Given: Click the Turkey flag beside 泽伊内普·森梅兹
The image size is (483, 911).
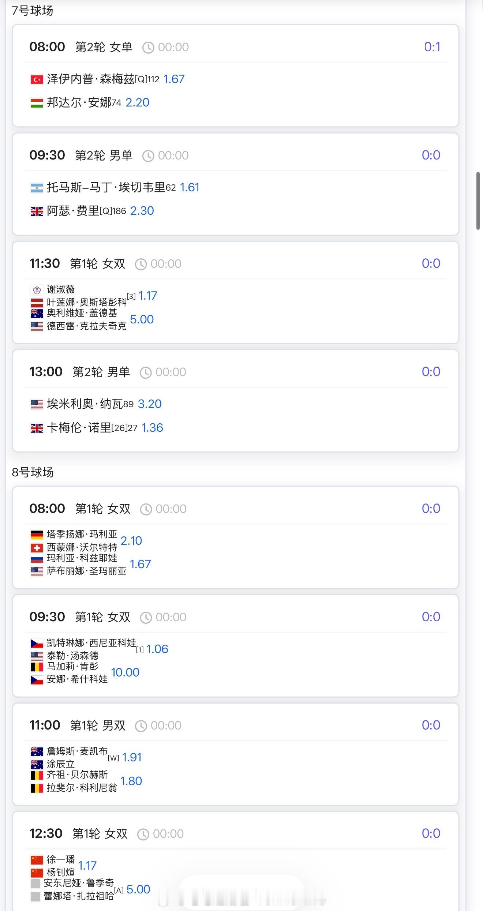Looking at the screenshot, I should tap(37, 79).
